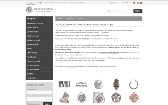Click the Silberschmuck Jochen Schepp logo

tap(39, 10)
